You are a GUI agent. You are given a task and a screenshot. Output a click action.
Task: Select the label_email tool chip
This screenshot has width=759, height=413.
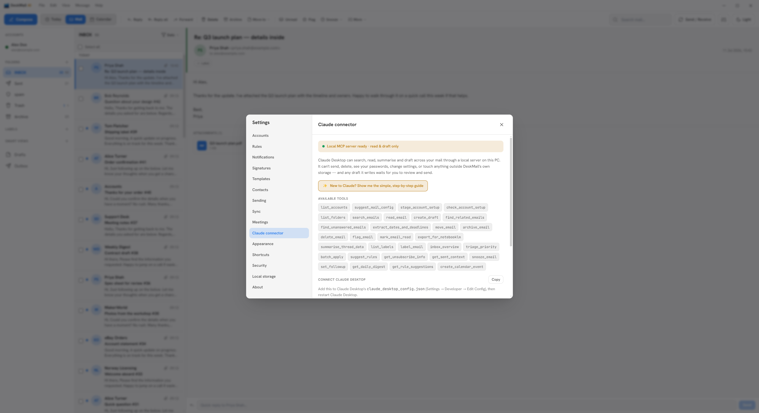point(412,247)
